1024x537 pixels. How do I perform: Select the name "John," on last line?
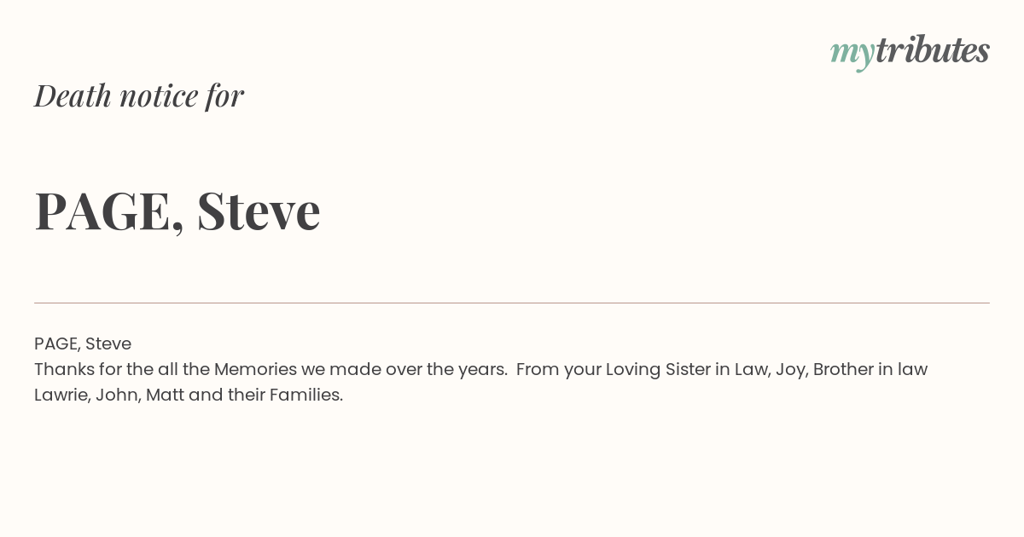(118, 395)
